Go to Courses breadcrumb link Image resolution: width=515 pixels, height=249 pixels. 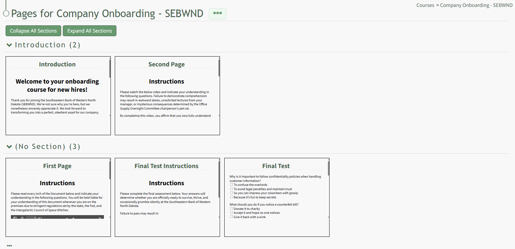tap(425, 5)
